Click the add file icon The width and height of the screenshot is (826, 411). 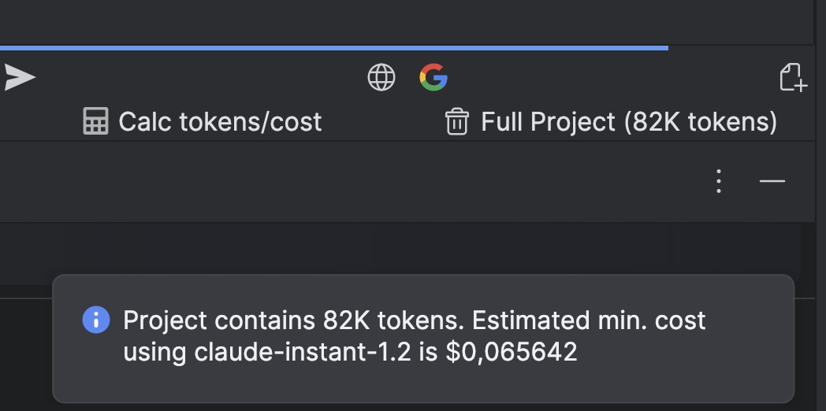pos(793,77)
